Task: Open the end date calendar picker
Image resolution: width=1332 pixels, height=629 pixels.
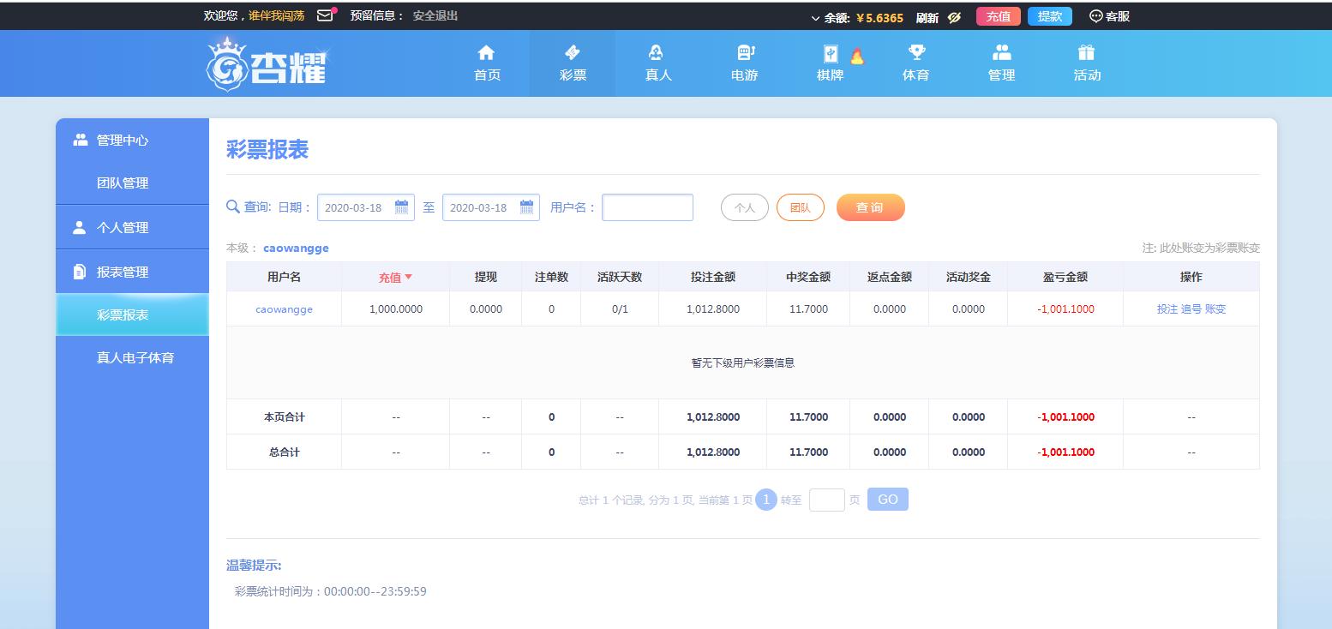Action: (526, 207)
